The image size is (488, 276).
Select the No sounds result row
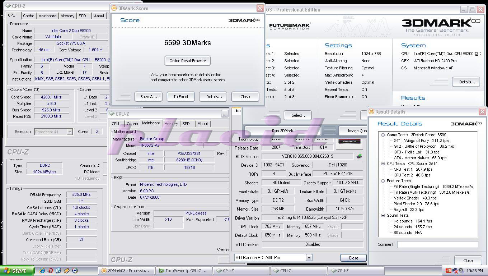(x=413, y=221)
